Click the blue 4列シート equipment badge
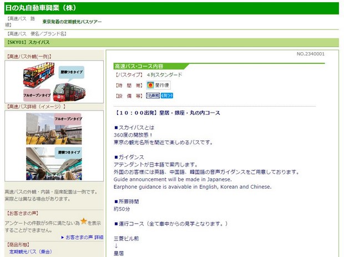 pos(167,95)
